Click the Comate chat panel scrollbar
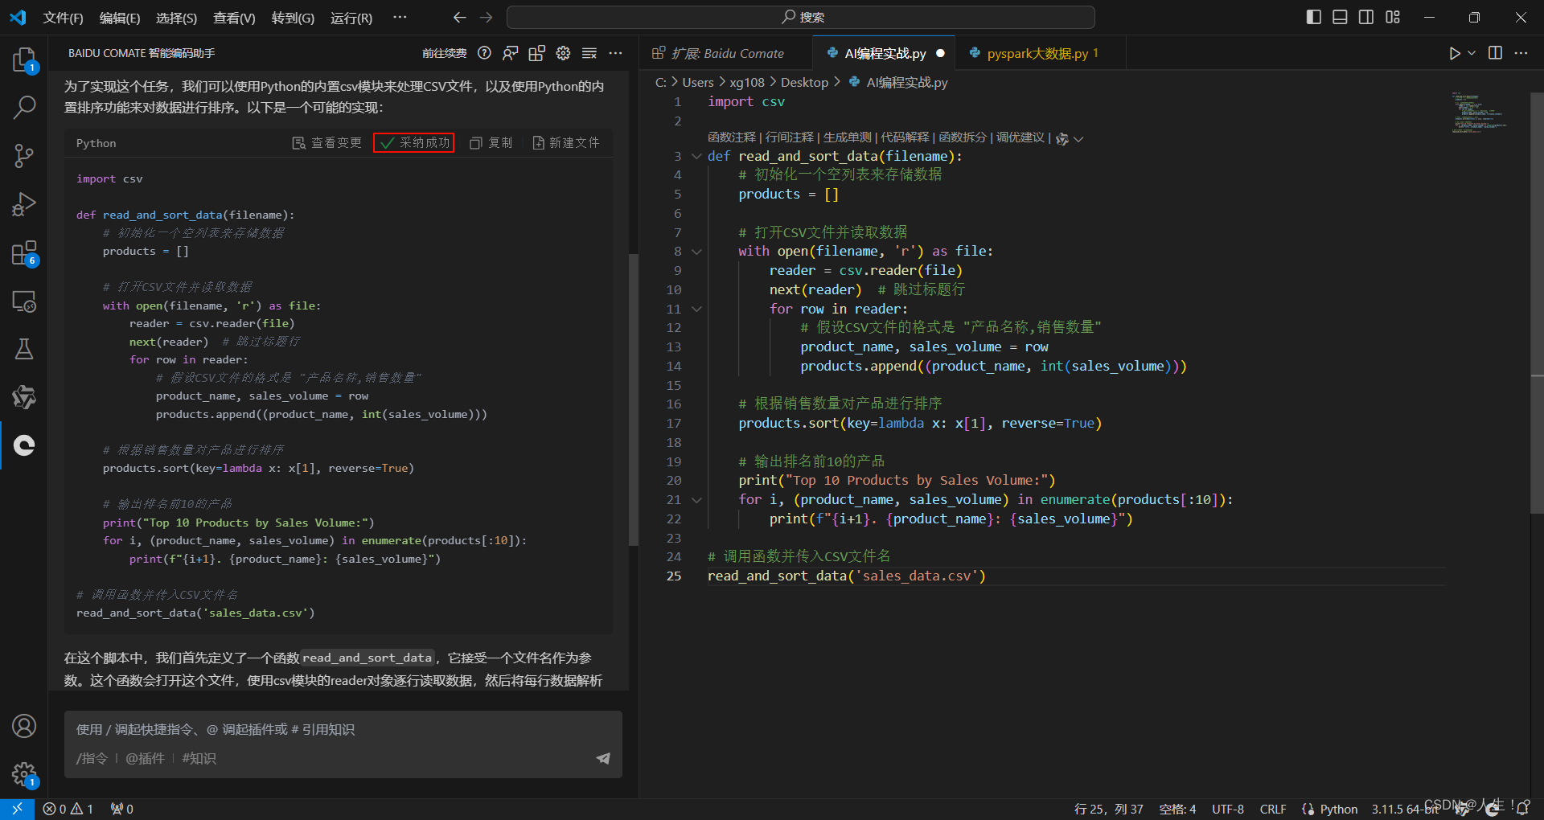Viewport: 1544px width, 820px height. pyautogui.click(x=633, y=400)
